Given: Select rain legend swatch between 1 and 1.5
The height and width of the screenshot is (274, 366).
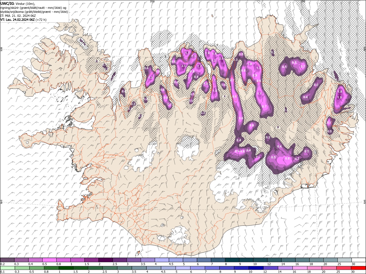Looking at the screenshot, I should coord(66,268).
